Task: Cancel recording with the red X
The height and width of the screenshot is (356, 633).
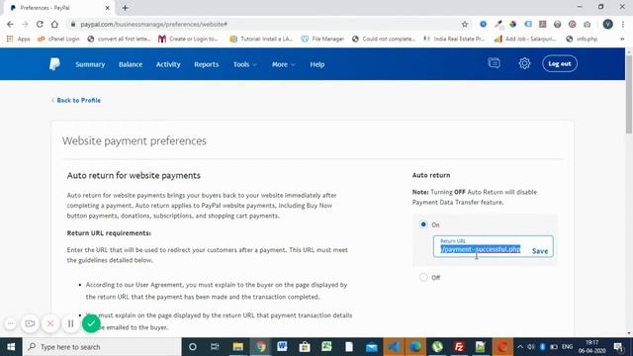Action: (x=50, y=323)
